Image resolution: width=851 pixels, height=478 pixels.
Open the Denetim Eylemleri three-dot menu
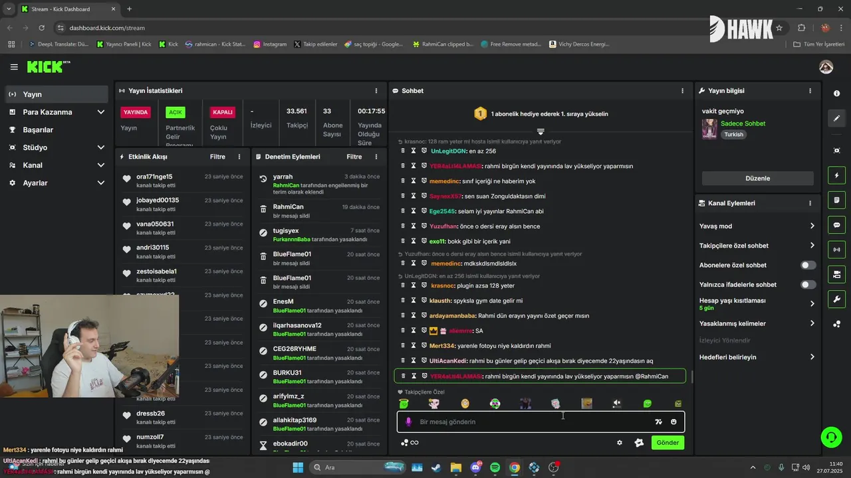coord(376,157)
